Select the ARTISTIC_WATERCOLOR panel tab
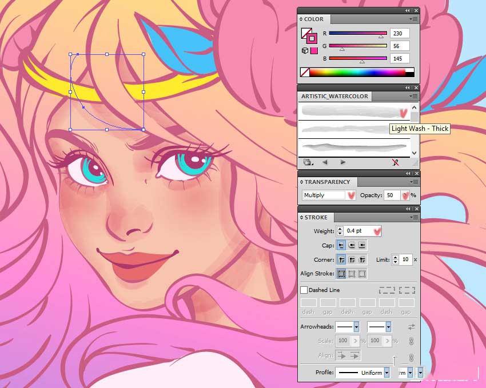The image size is (486, 388). tap(334, 97)
